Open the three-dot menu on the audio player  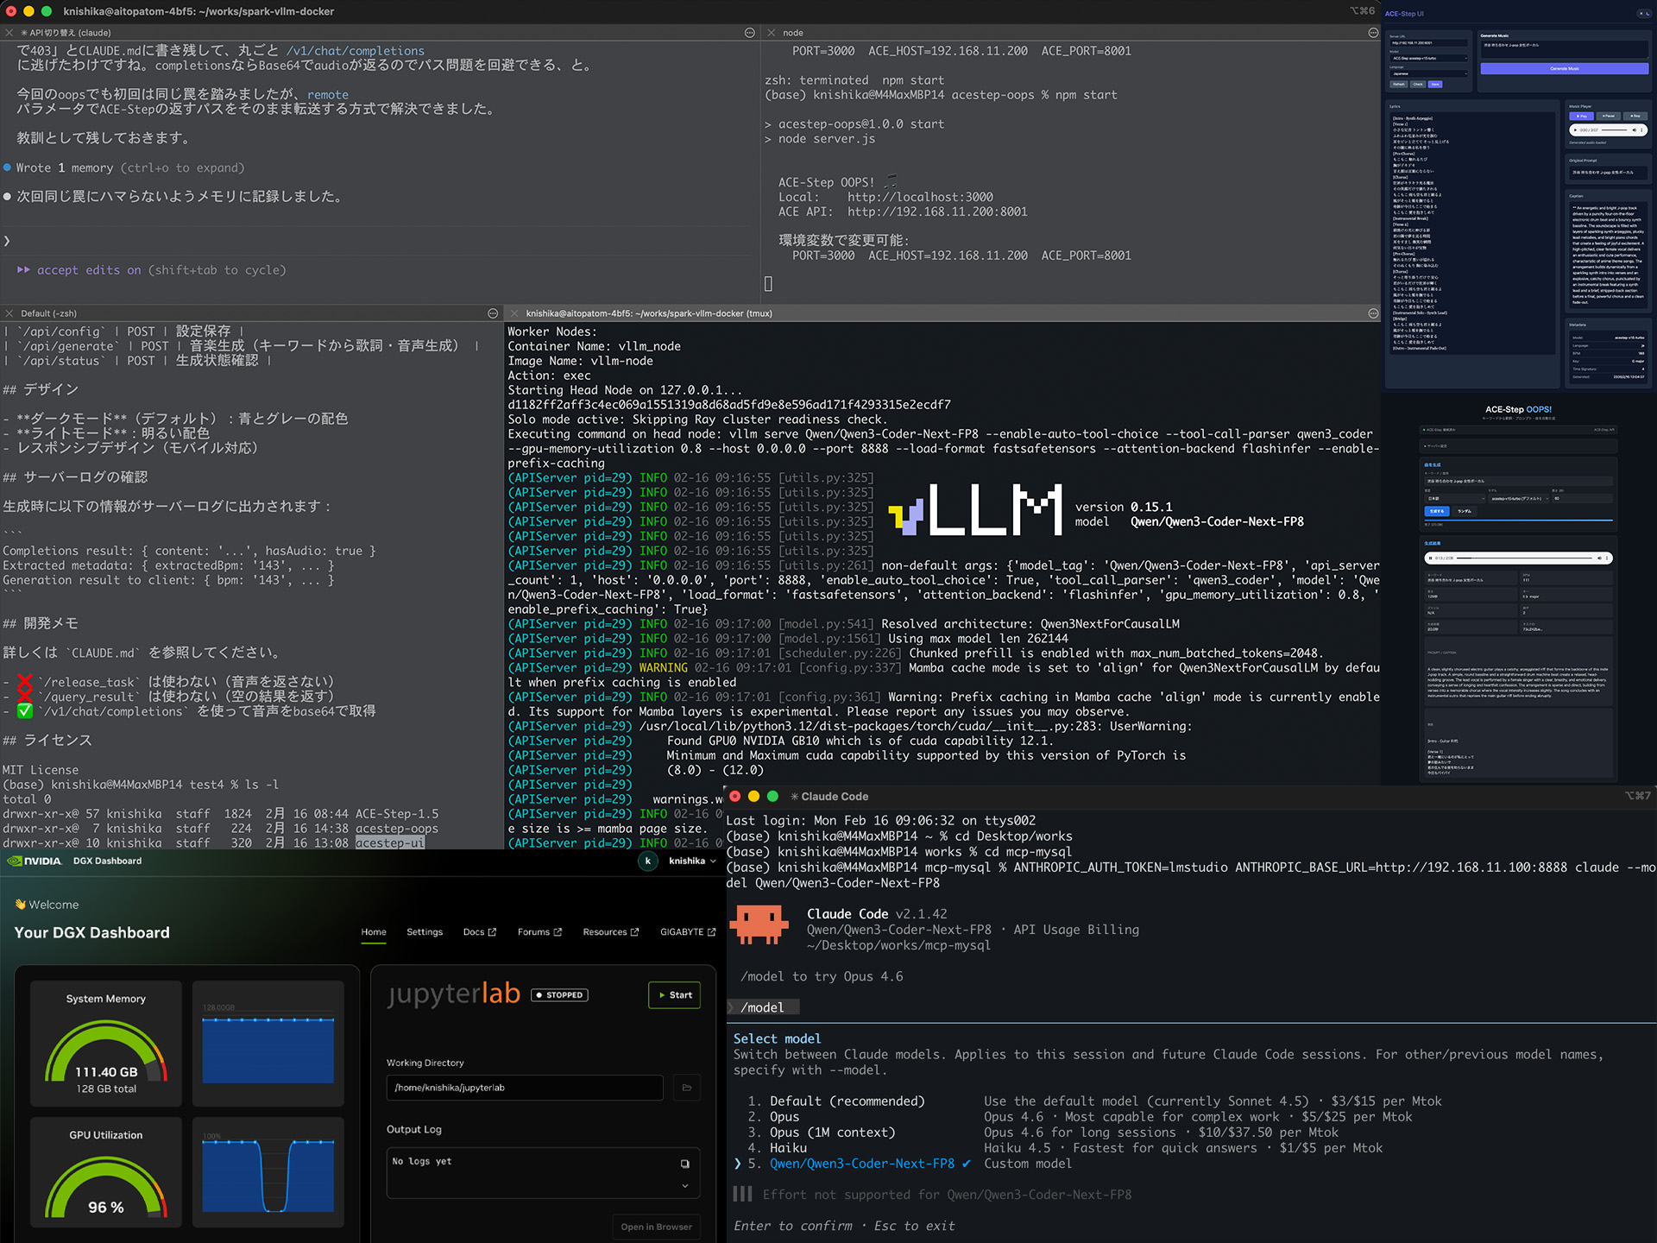[x=1641, y=129]
